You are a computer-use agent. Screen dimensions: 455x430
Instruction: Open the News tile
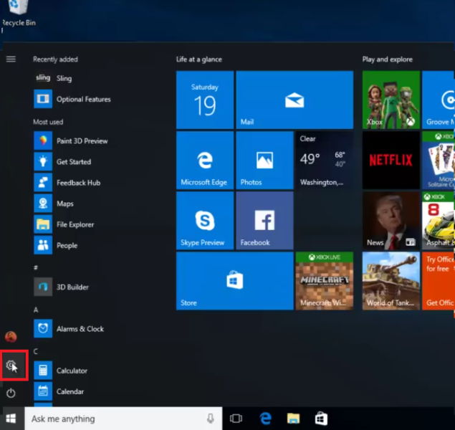391,221
